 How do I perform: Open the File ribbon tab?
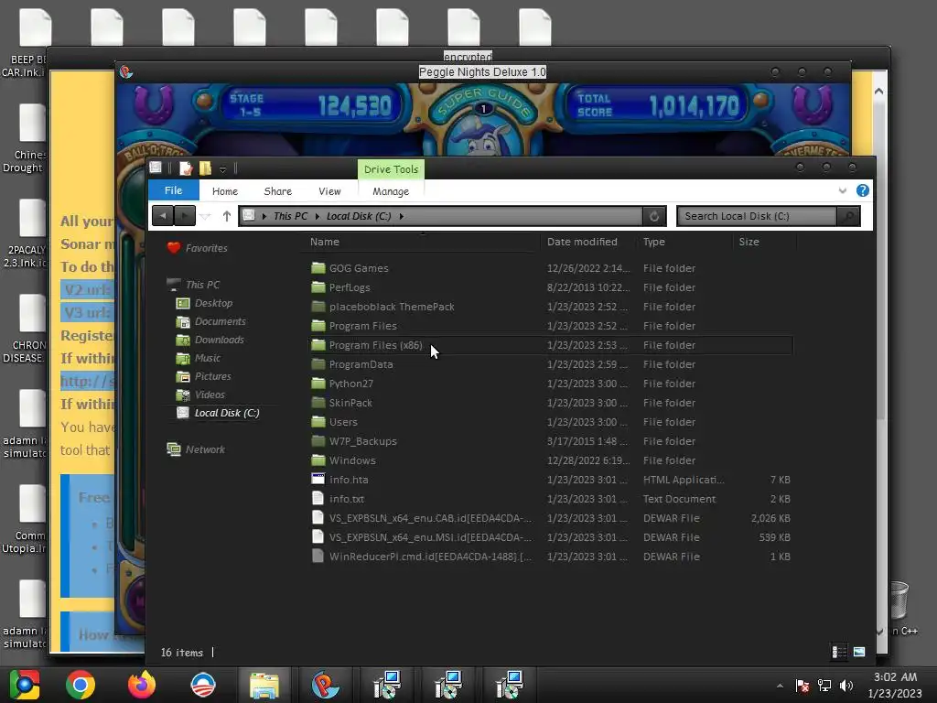[x=173, y=190]
